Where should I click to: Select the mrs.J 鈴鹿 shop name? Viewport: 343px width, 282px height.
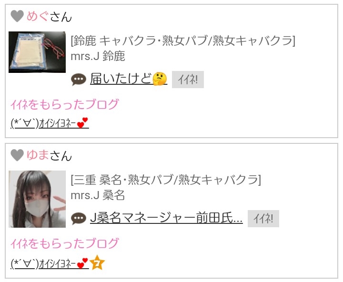point(98,56)
